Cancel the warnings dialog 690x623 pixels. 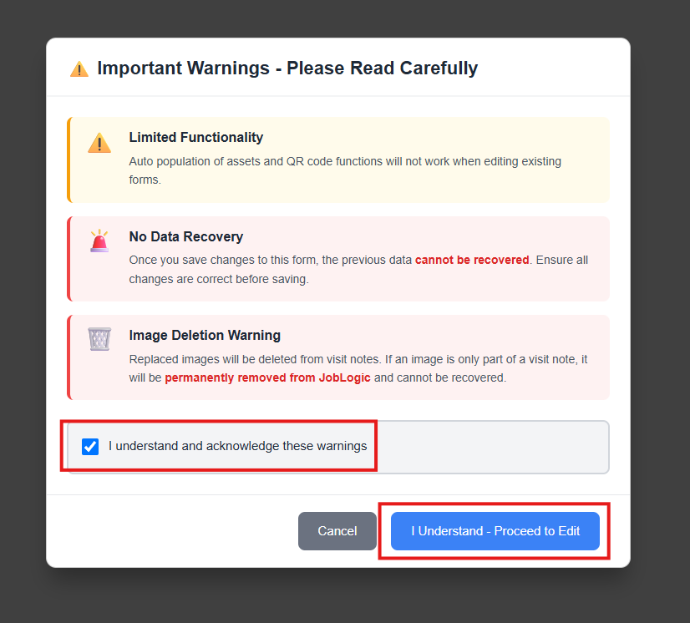pyautogui.click(x=337, y=531)
